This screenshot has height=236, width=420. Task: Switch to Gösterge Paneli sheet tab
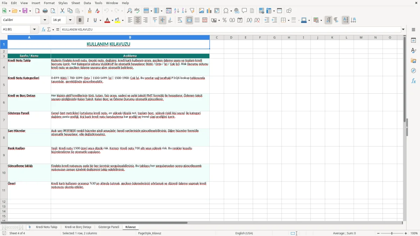(x=109, y=227)
